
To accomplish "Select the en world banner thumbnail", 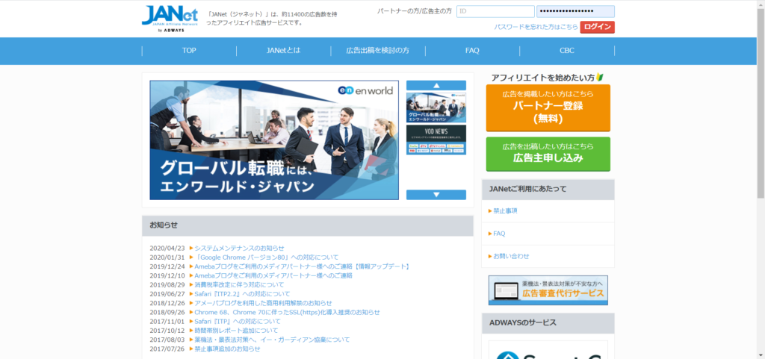I will click(436, 107).
